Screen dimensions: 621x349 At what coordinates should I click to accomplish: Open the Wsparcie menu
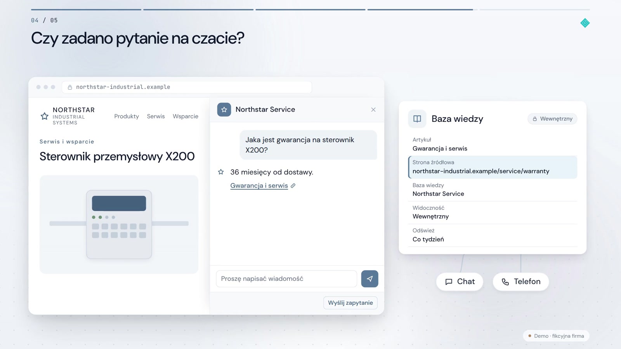coord(186,116)
